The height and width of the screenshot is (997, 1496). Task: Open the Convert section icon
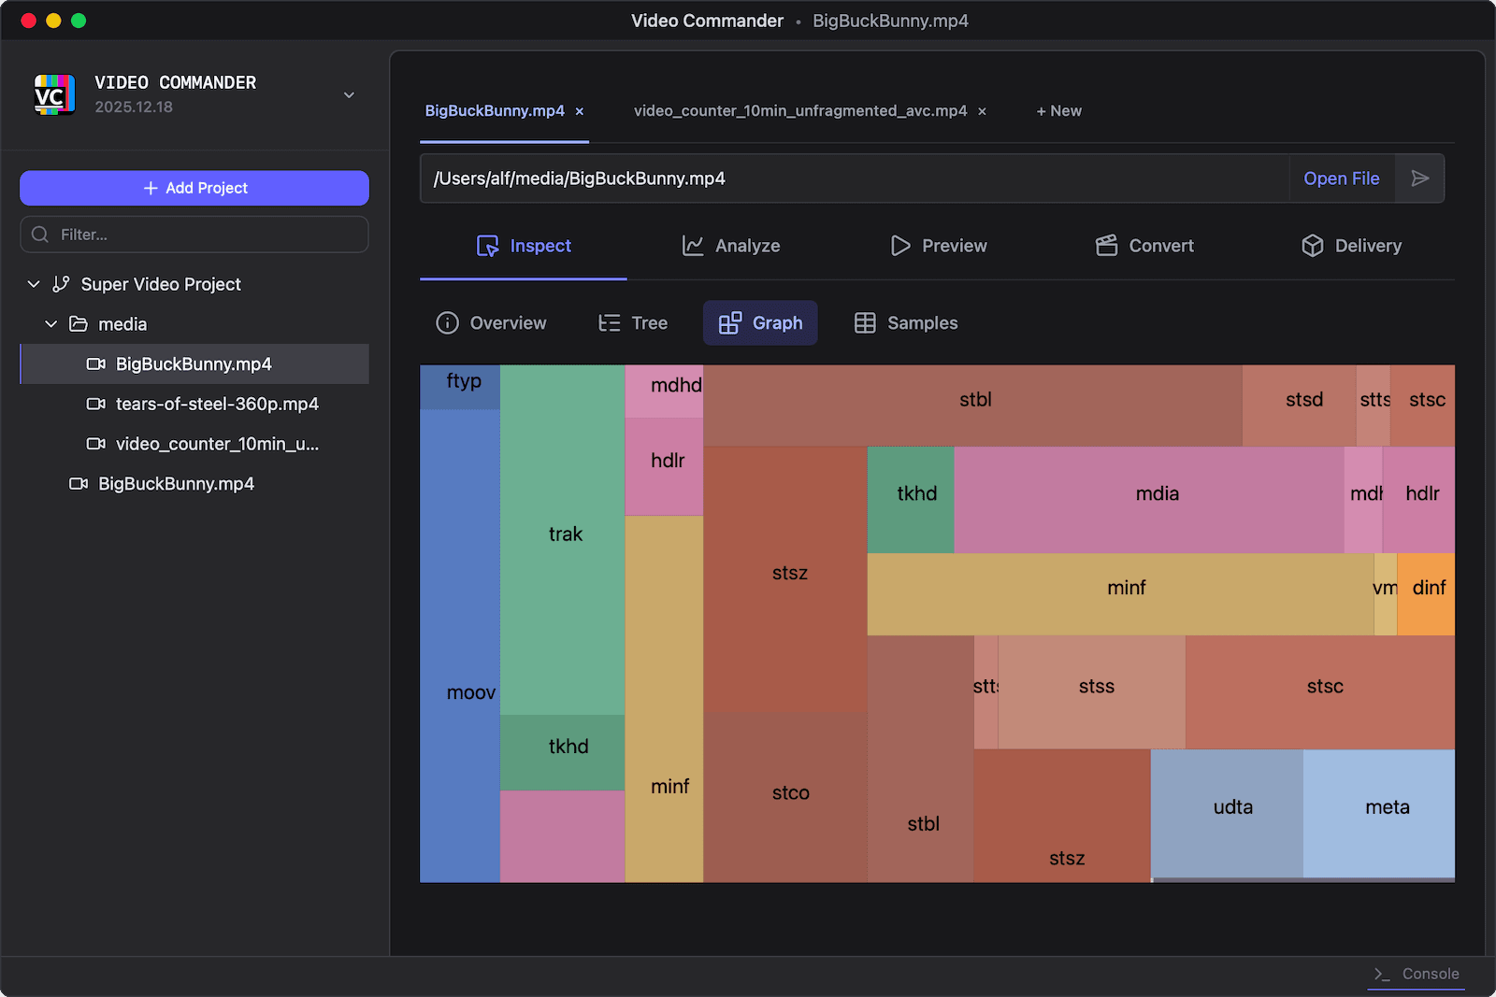[1106, 246]
